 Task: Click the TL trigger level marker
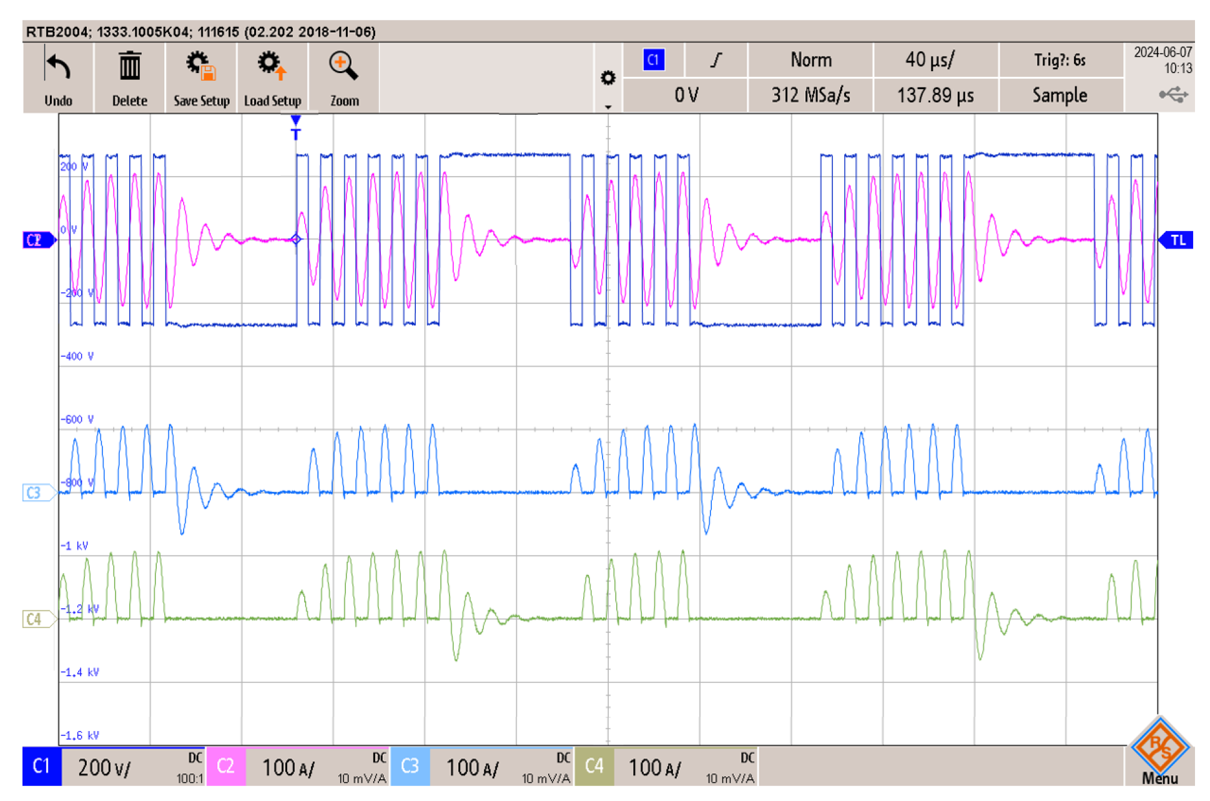click(1178, 240)
